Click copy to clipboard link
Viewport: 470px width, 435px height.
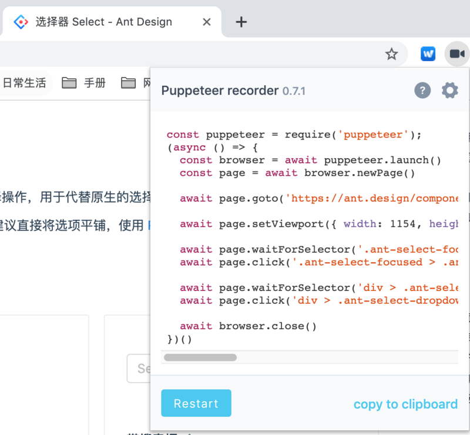click(x=405, y=404)
